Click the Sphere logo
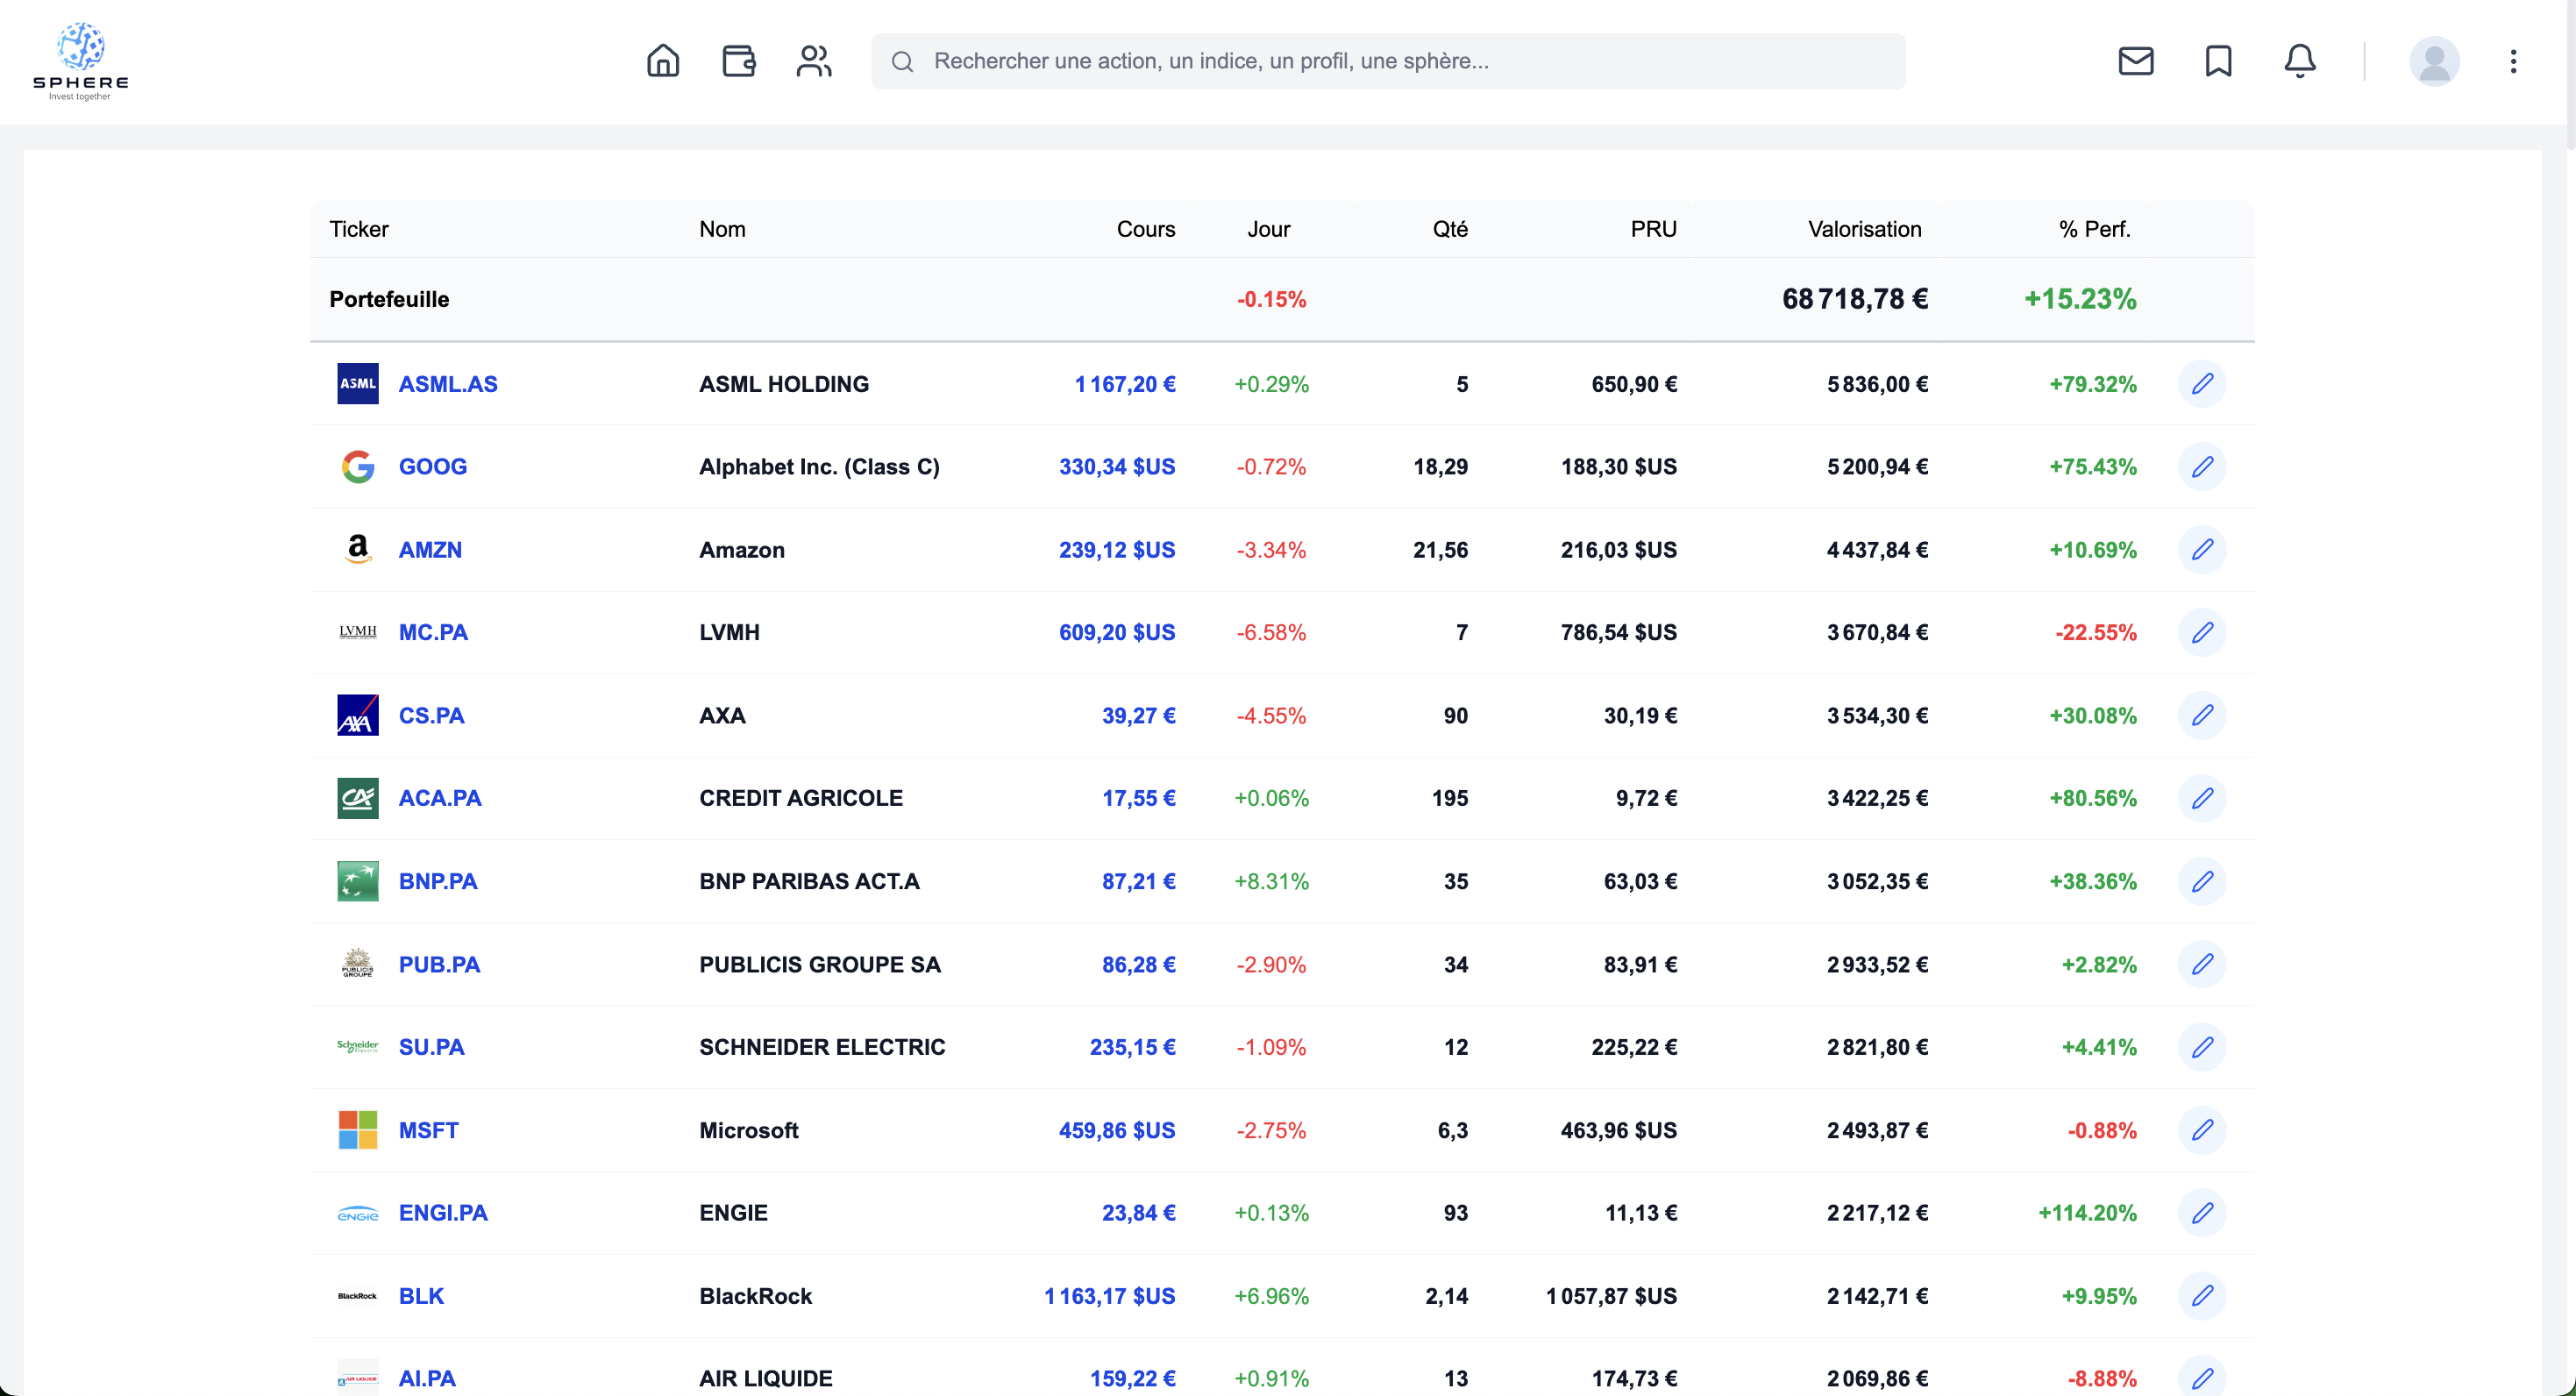 click(x=80, y=61)
